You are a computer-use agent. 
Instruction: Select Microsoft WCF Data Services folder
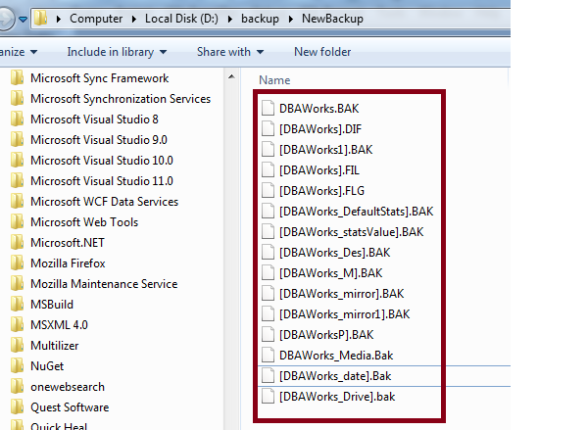(104, 202)
